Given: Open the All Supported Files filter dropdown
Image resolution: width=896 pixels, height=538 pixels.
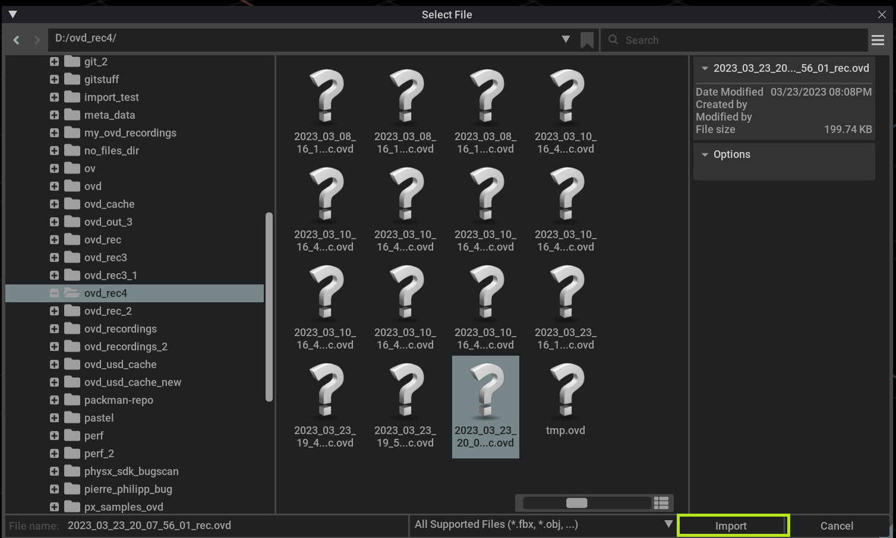Looking at the screenshot, I should click(668, 524).
